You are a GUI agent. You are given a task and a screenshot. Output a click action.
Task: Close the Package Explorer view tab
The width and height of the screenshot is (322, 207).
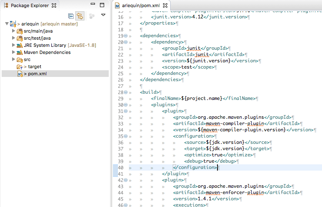(53, 6)
